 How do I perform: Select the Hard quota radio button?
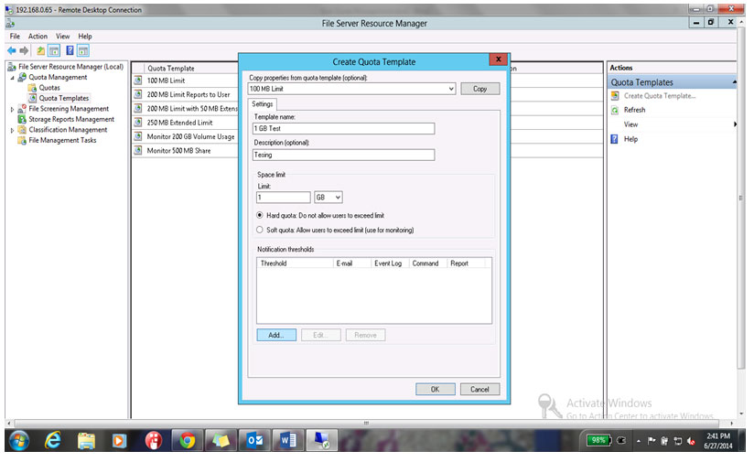point(260,215)
